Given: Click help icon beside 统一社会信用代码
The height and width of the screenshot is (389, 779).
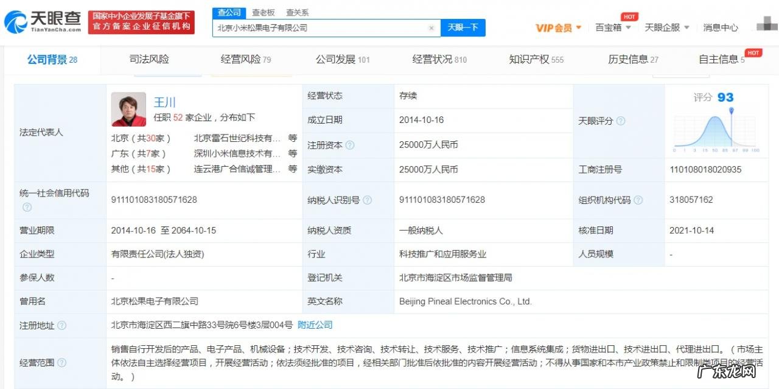Looking at the screenshot, I should (x=27, y=207).
